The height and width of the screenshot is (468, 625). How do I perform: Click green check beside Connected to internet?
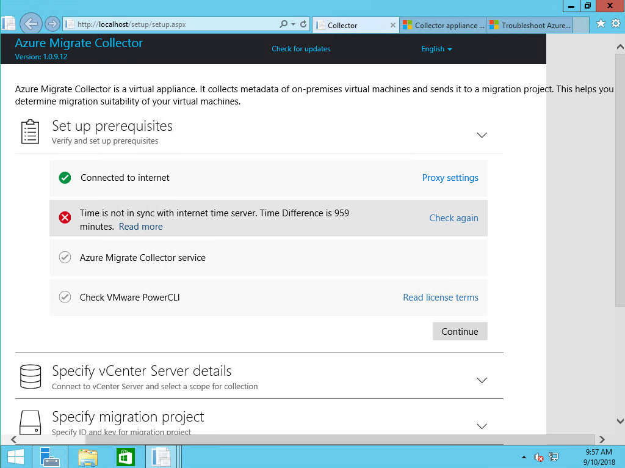click(x=65, y=178)
